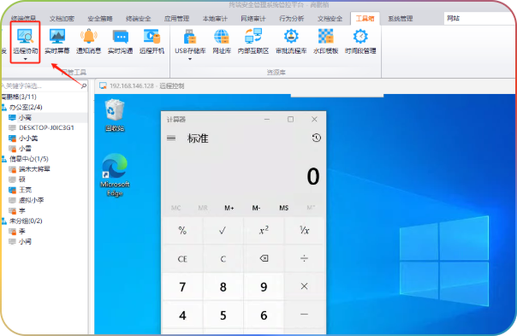Click the M+ memory add button
This screenshot has height=336, width=517.
coord(229,208)
